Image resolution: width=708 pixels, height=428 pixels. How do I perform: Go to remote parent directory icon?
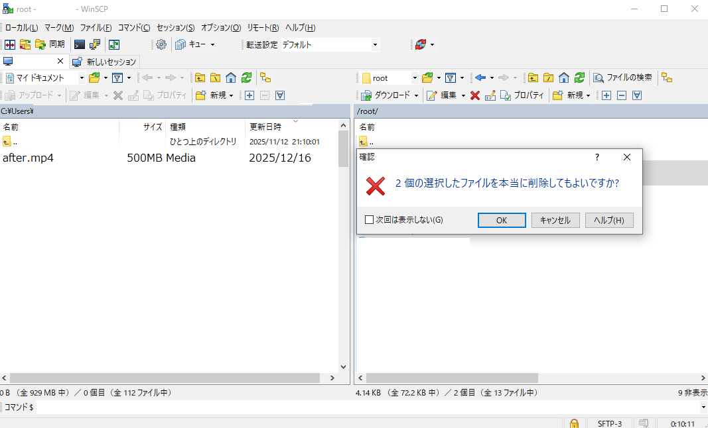[533, 78]
